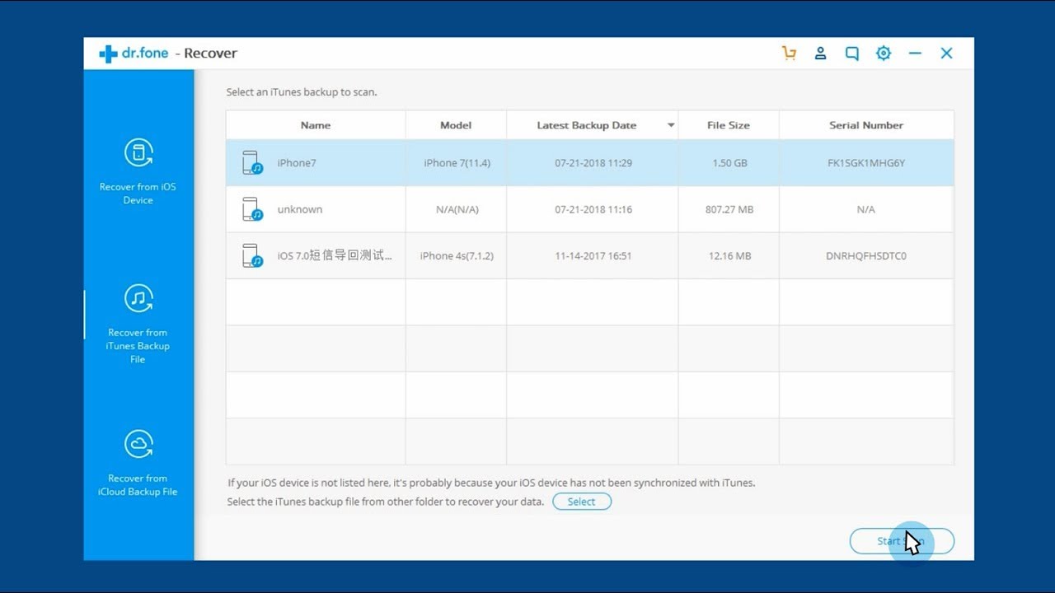Open the Latest Backup Date sort arrow

coord(671,125)
